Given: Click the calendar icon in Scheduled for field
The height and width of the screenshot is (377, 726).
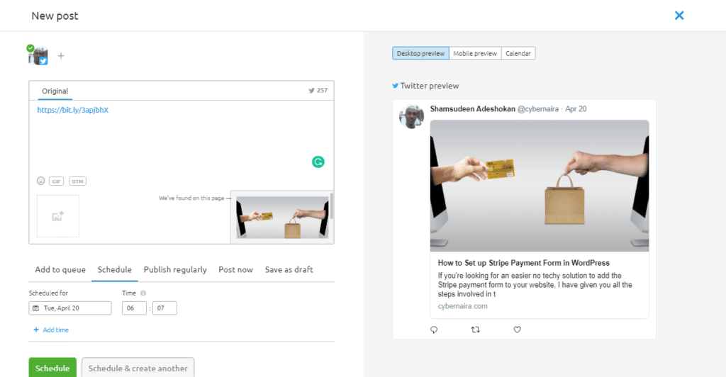Looking at the screenshot, I should [x=35, y=308].
